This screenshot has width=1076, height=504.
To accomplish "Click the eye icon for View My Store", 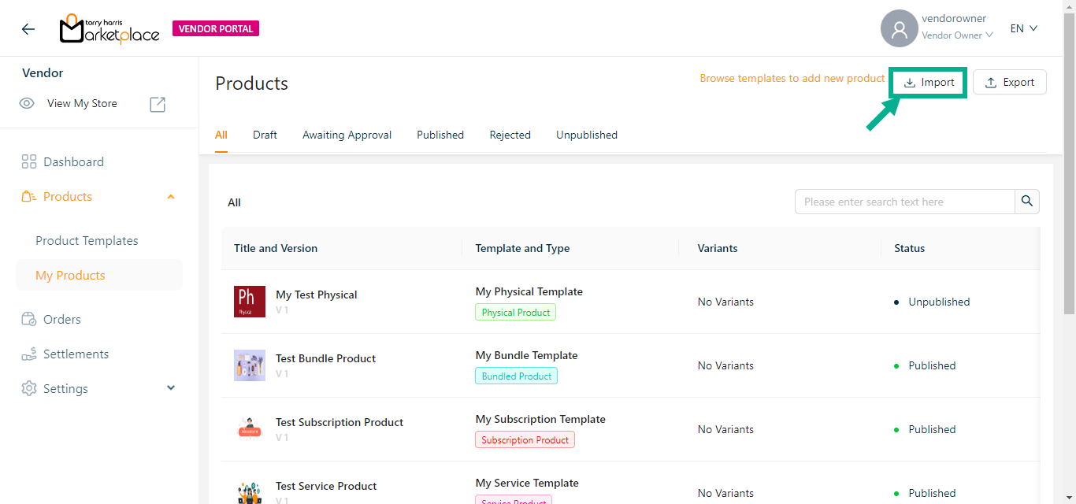I will pos(27,103).
